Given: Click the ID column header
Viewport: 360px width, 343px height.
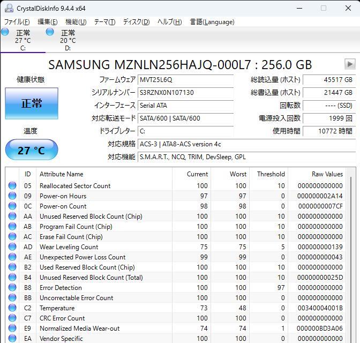Looking at the screenshot, I should tap(27, 174).
